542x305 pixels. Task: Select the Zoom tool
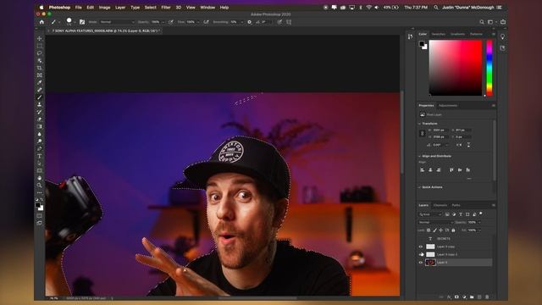(40, 186)
